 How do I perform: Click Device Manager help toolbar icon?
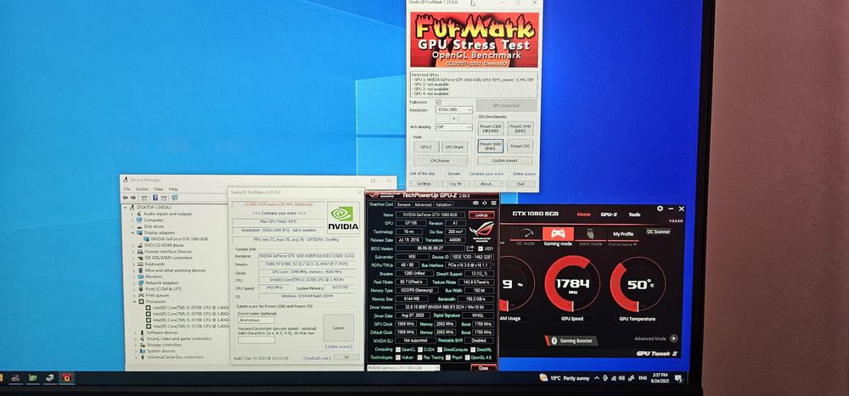tap(155, 198)
